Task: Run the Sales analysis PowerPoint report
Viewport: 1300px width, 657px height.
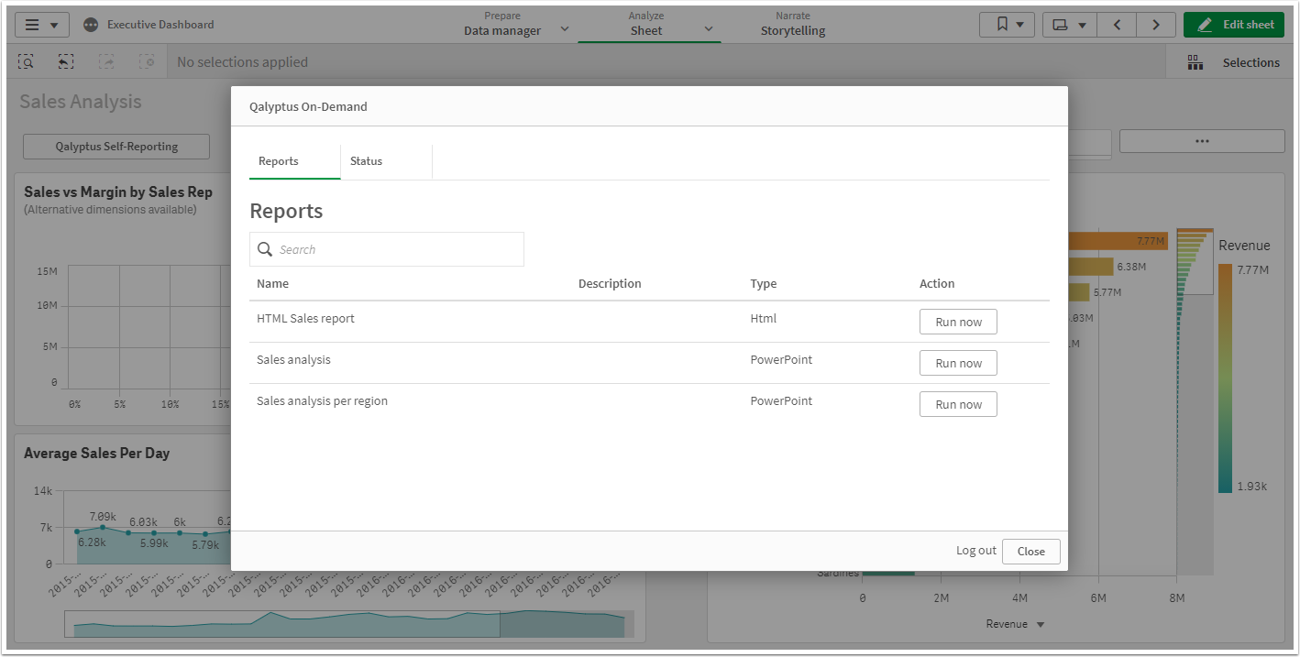Action: 958,363
